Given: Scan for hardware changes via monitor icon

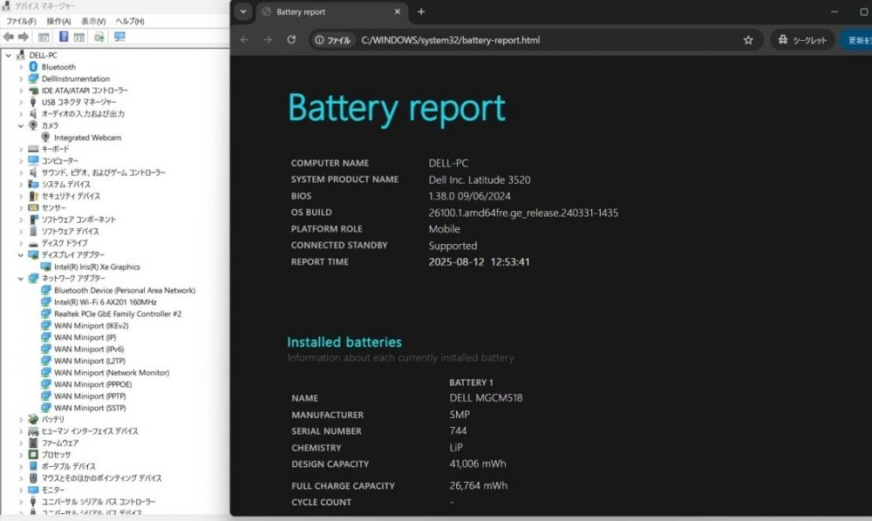Looking at the screenshot, I should coord(119,37).
